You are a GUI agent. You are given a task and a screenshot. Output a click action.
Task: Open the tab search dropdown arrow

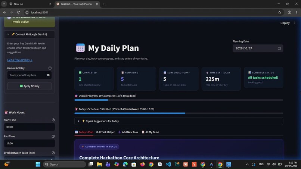point(4,4)
